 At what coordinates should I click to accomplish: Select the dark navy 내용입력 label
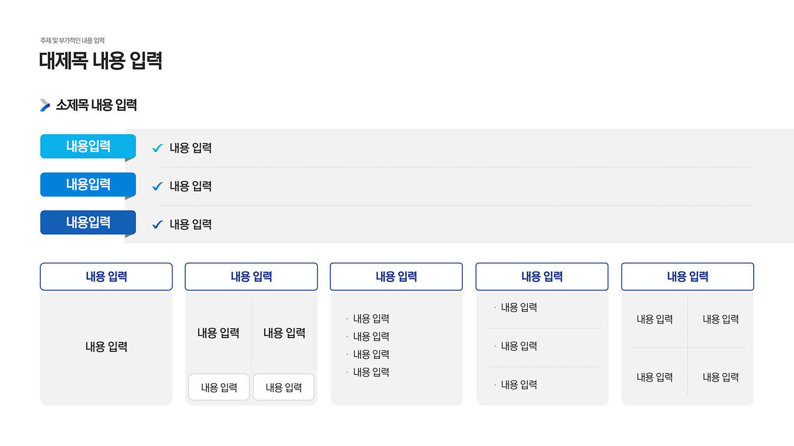click(x=88, y=222)
